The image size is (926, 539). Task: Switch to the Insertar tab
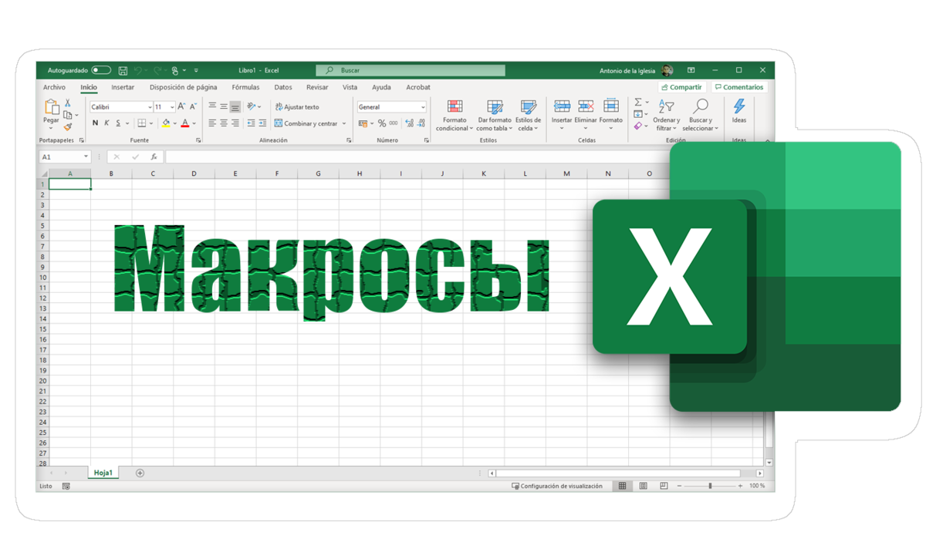point(123,87)
